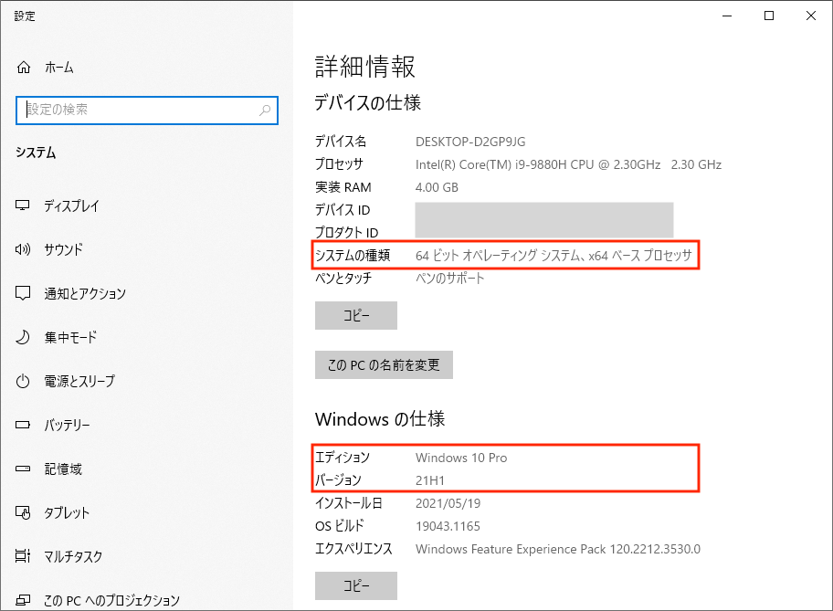Screen dimensions: 833x611
Task: Select the ディスプレイ monitor icon
Action: tap(23, 205)
